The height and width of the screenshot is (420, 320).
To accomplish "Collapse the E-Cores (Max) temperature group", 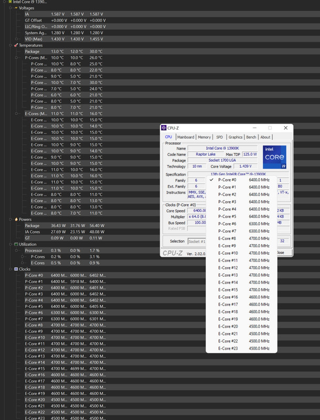I will coord(16,113).
